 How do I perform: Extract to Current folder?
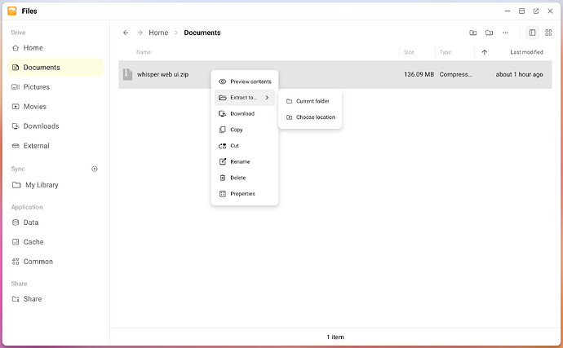(310, 101)
